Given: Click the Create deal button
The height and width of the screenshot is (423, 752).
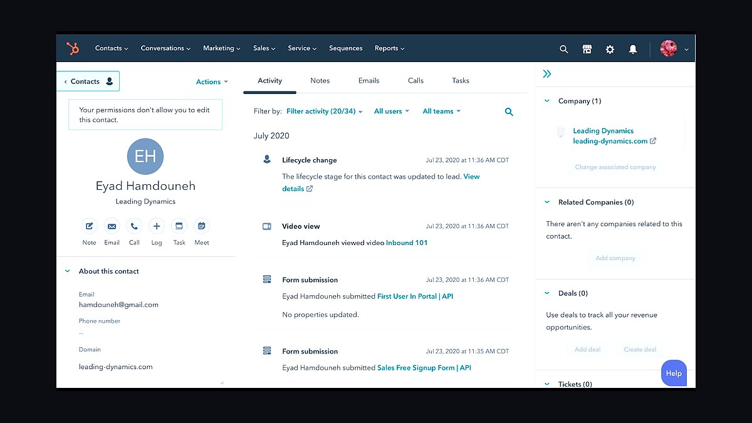Looking at the screenshot, I should (x=640, y=350).
